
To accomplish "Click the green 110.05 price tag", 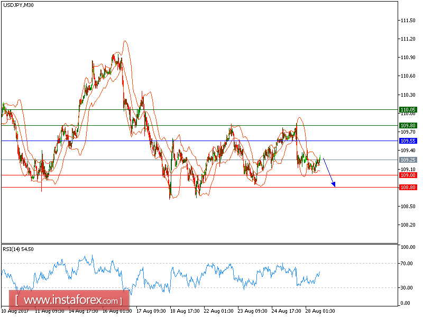I will [408, 108].
